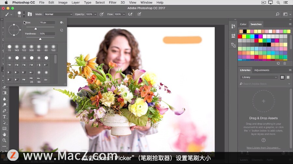
Task: Click the brush Size value field
Action: (47, 22)
